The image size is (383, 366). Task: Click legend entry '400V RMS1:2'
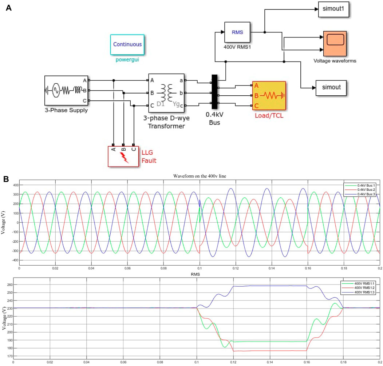(358, 288)
